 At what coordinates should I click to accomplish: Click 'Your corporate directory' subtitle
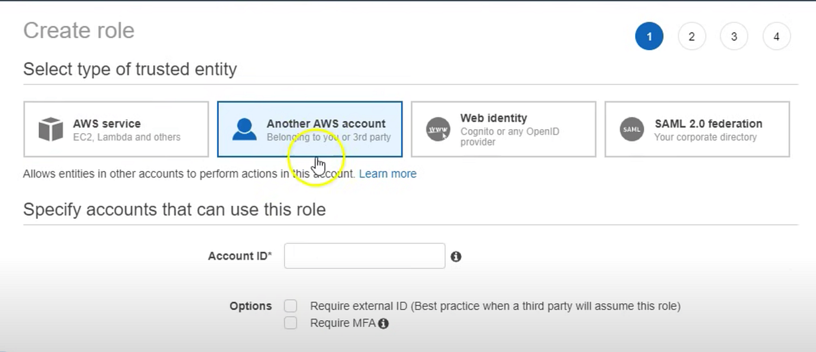705,137
